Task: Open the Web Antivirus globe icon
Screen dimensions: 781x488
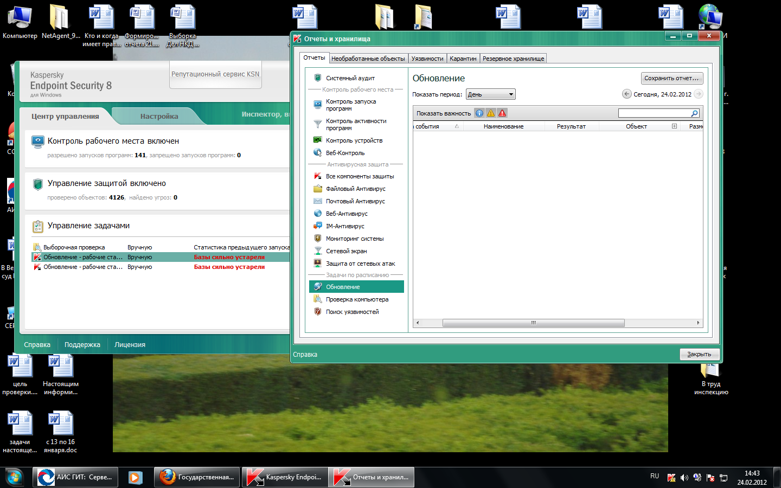Action: coord(318,214)
